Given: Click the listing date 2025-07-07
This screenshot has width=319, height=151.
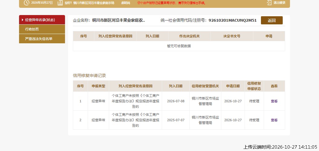Looking at the screenshot, I should [x=176, y=120].
